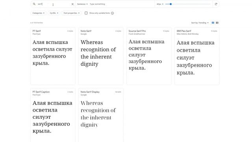Click styles count on PT Serif Caption
Viewport: 252px width, 142px height.
(x=70, y=92)
